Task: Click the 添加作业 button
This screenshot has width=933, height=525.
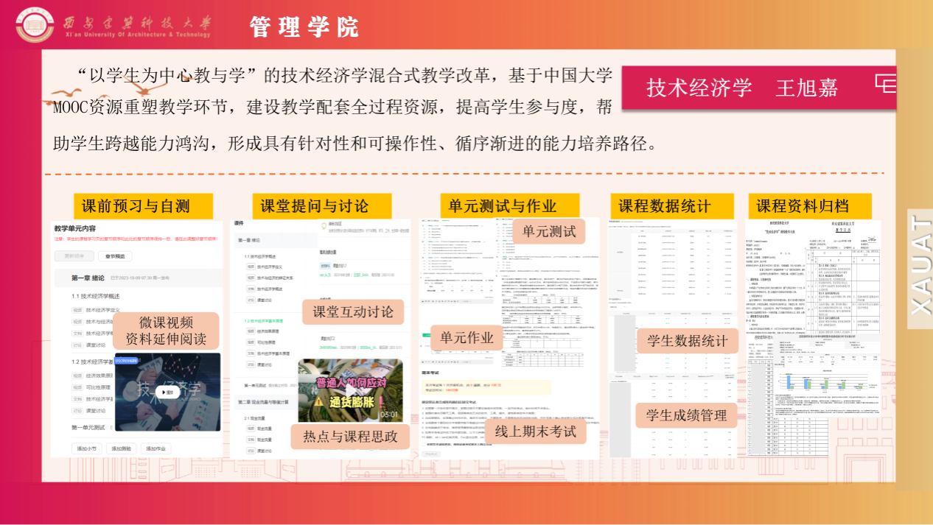Action: (x=158, y=448)
